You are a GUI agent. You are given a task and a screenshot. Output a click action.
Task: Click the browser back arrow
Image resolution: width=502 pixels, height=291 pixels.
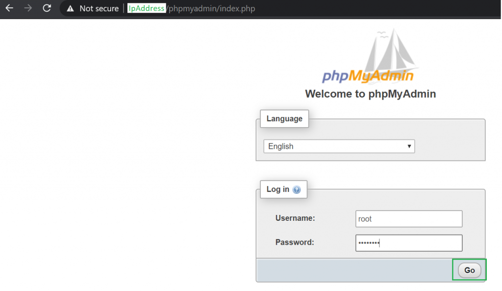tap(9, 8)
